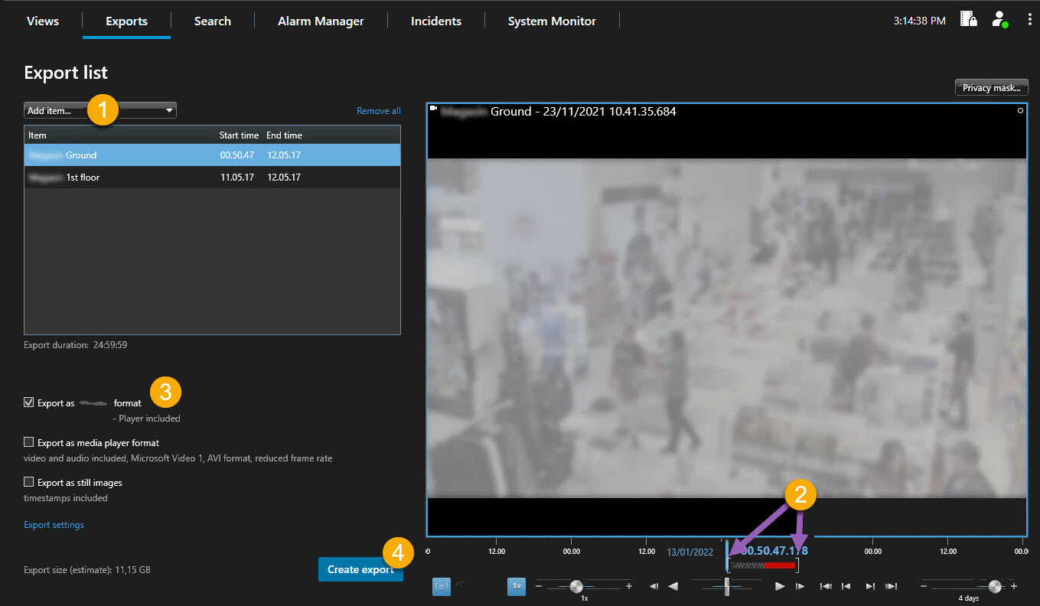Click the blurred camera video preview
The image size is (1040, 606).
point(726,327)
